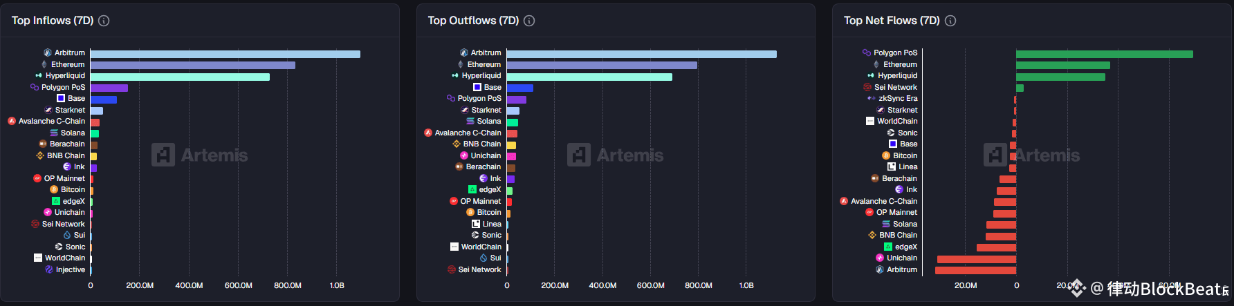
Task: Click the Base logo in the Outflows chart
Action: [x=477, y=87]
